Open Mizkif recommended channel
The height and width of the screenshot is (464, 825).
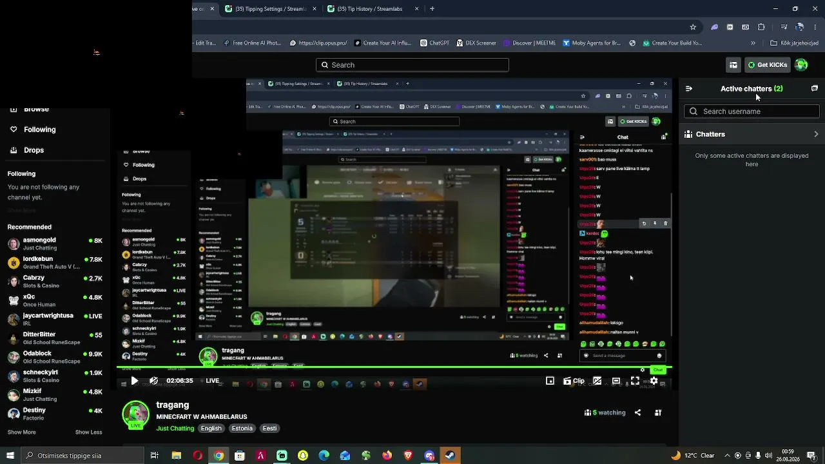[55, 395]
